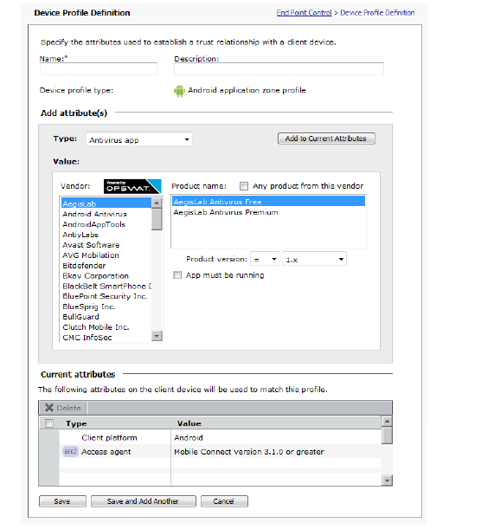Expand the 1.x product version dropdown
This screenshot has width=494, height=529.
[314, 259]
